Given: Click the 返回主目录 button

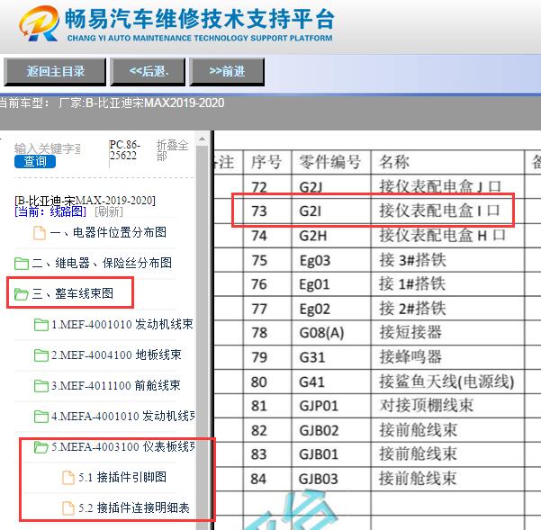Looking at the screenshot, I should pos(55,71).
